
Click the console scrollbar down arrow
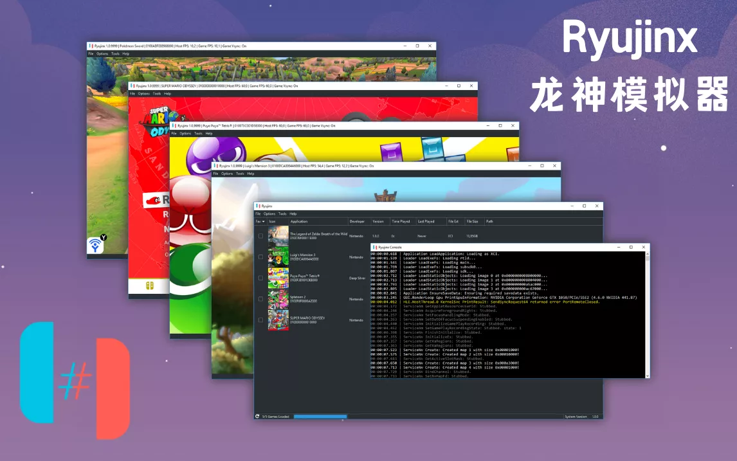pyautogui.click(x=648, y=375)
